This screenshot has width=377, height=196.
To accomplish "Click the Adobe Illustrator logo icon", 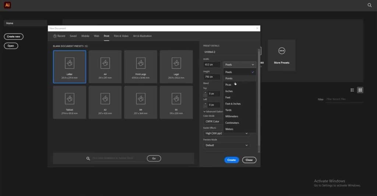I will point(7,5).
